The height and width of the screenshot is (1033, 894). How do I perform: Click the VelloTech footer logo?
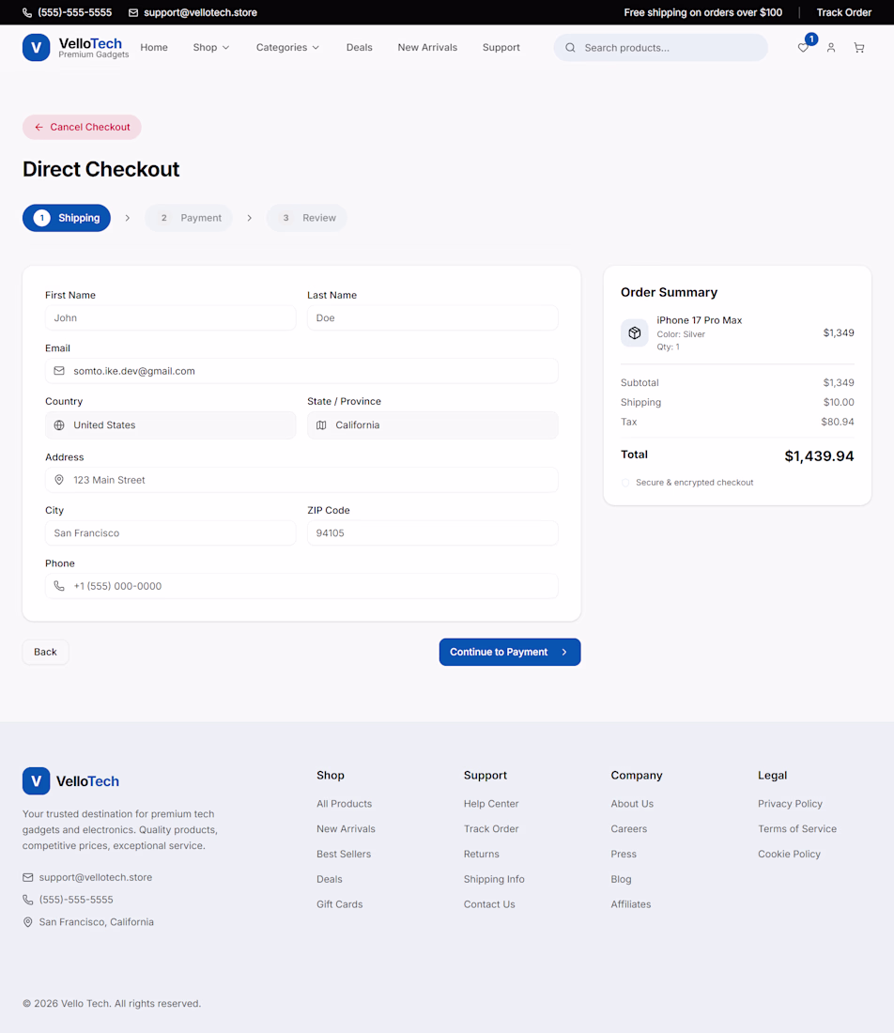(x=71, y=780)
